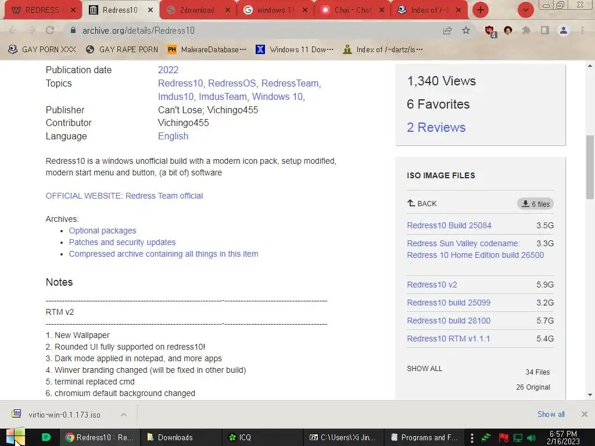Reload the page with the refresh icon
The height and width of the screenshot is (446, 595).
coord(50,30)
